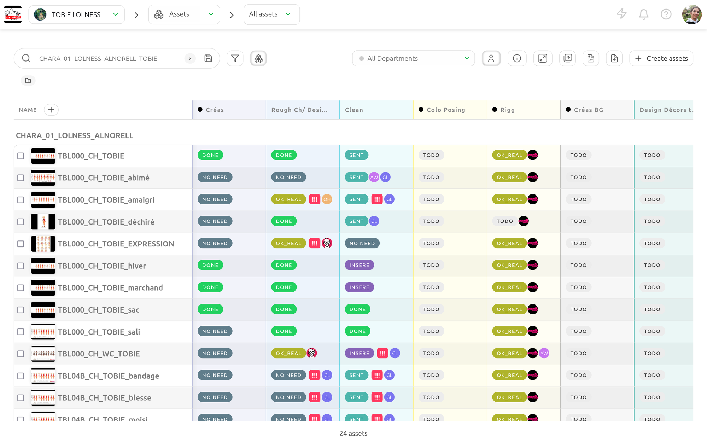
Task: Open the TBL000_CH_TOBIE_déchiré thumbnail
Action: click(x=43, y=222)
